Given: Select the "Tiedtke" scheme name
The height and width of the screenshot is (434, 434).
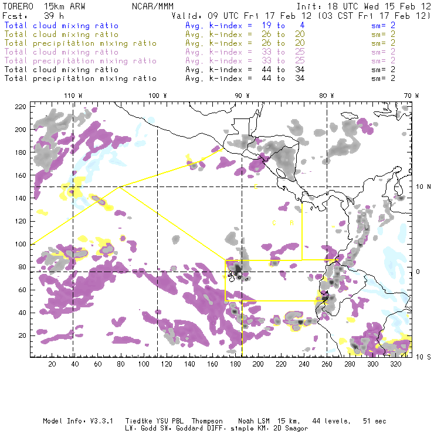Looking at the screenshot, I should pos(138,421).
